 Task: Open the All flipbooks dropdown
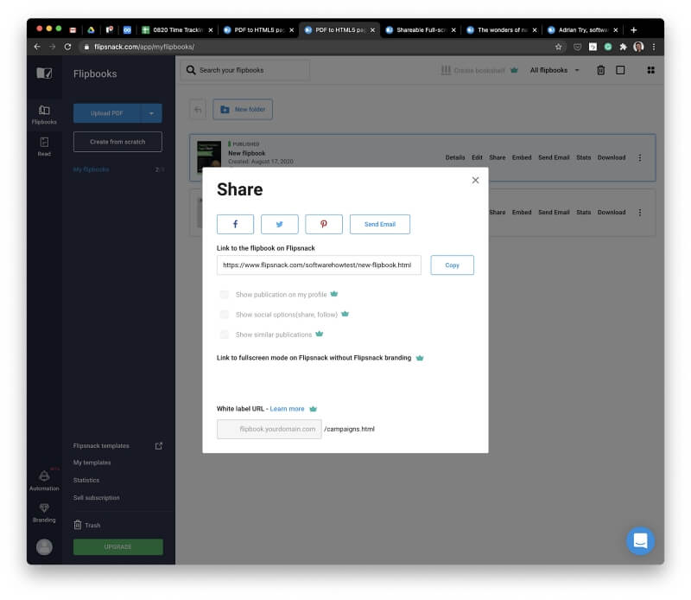555,70
